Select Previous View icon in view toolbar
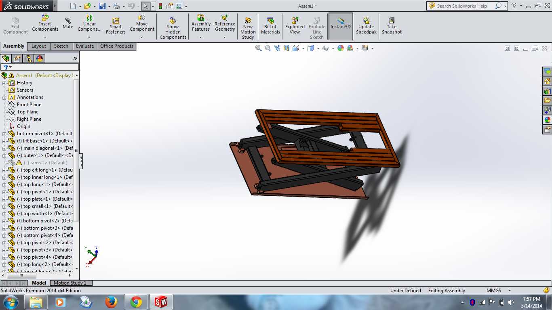This screenshot has height=310, width=552. 277,48
